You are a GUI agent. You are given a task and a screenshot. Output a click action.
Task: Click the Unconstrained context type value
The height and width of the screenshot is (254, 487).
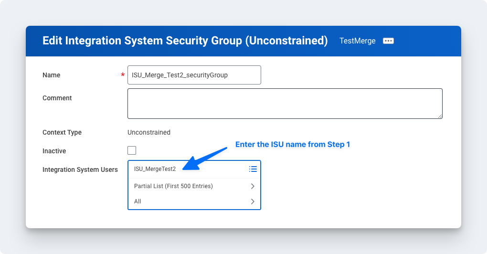(149, 132)
